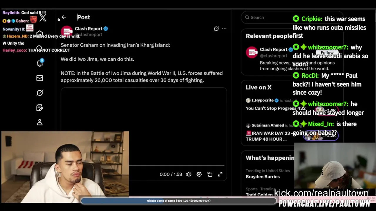Open trending topic Todd Golden
The width and height of the screenshot is (376, 211).
(x=259, y=195)
